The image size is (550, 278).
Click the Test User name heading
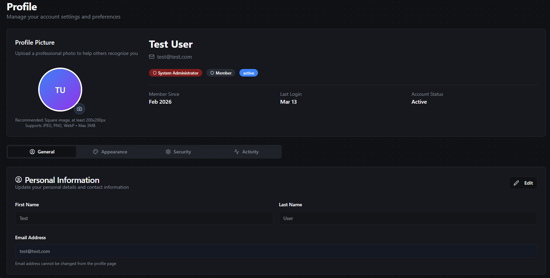point(171,44)
